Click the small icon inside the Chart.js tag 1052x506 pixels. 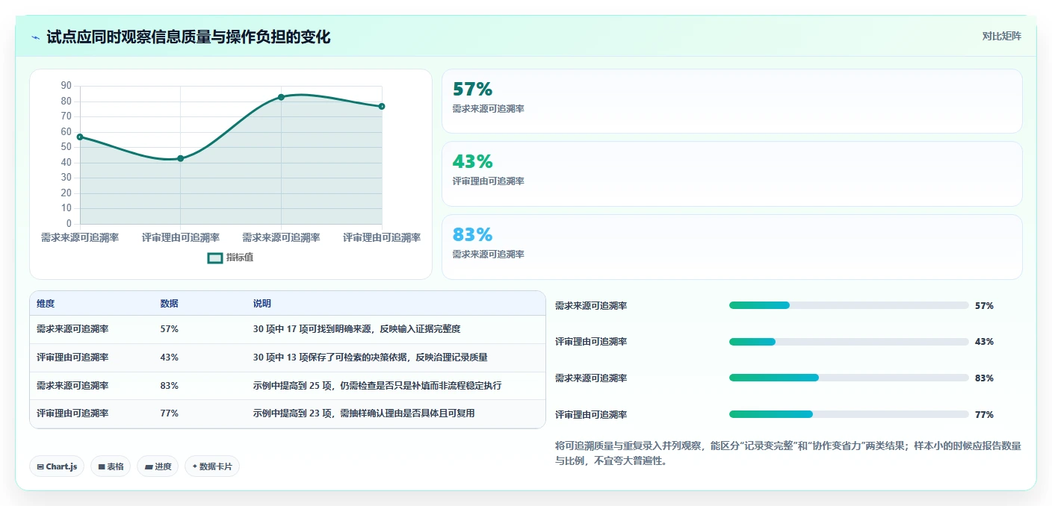click(40, 467)
